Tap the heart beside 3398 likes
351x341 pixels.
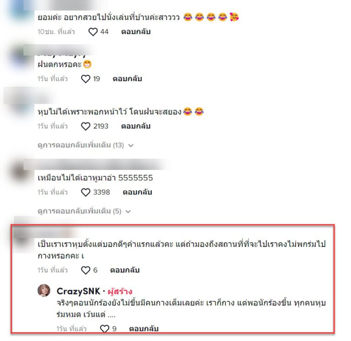click(85, 192)
